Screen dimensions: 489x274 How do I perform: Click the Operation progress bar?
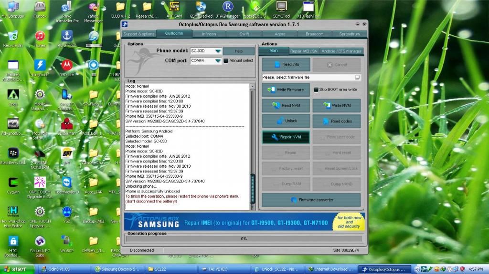244,239
